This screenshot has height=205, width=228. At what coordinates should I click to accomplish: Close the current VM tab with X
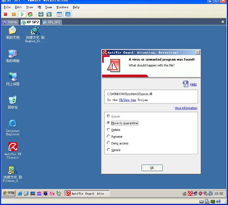point(223,22)
